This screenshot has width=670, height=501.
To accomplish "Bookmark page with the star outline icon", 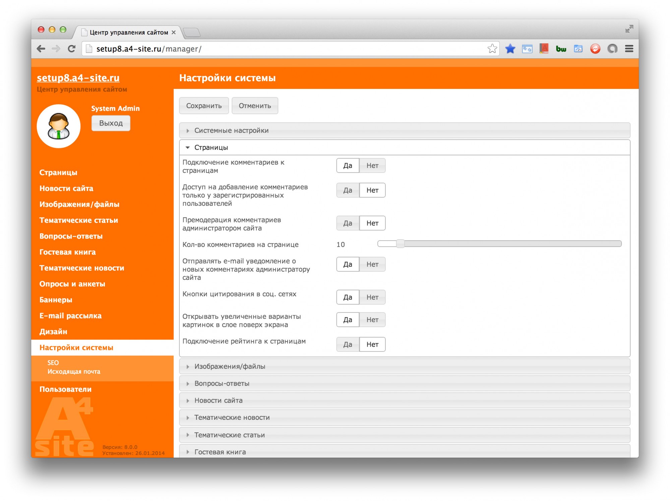I will pyautogui.click(x=492, y=49).
